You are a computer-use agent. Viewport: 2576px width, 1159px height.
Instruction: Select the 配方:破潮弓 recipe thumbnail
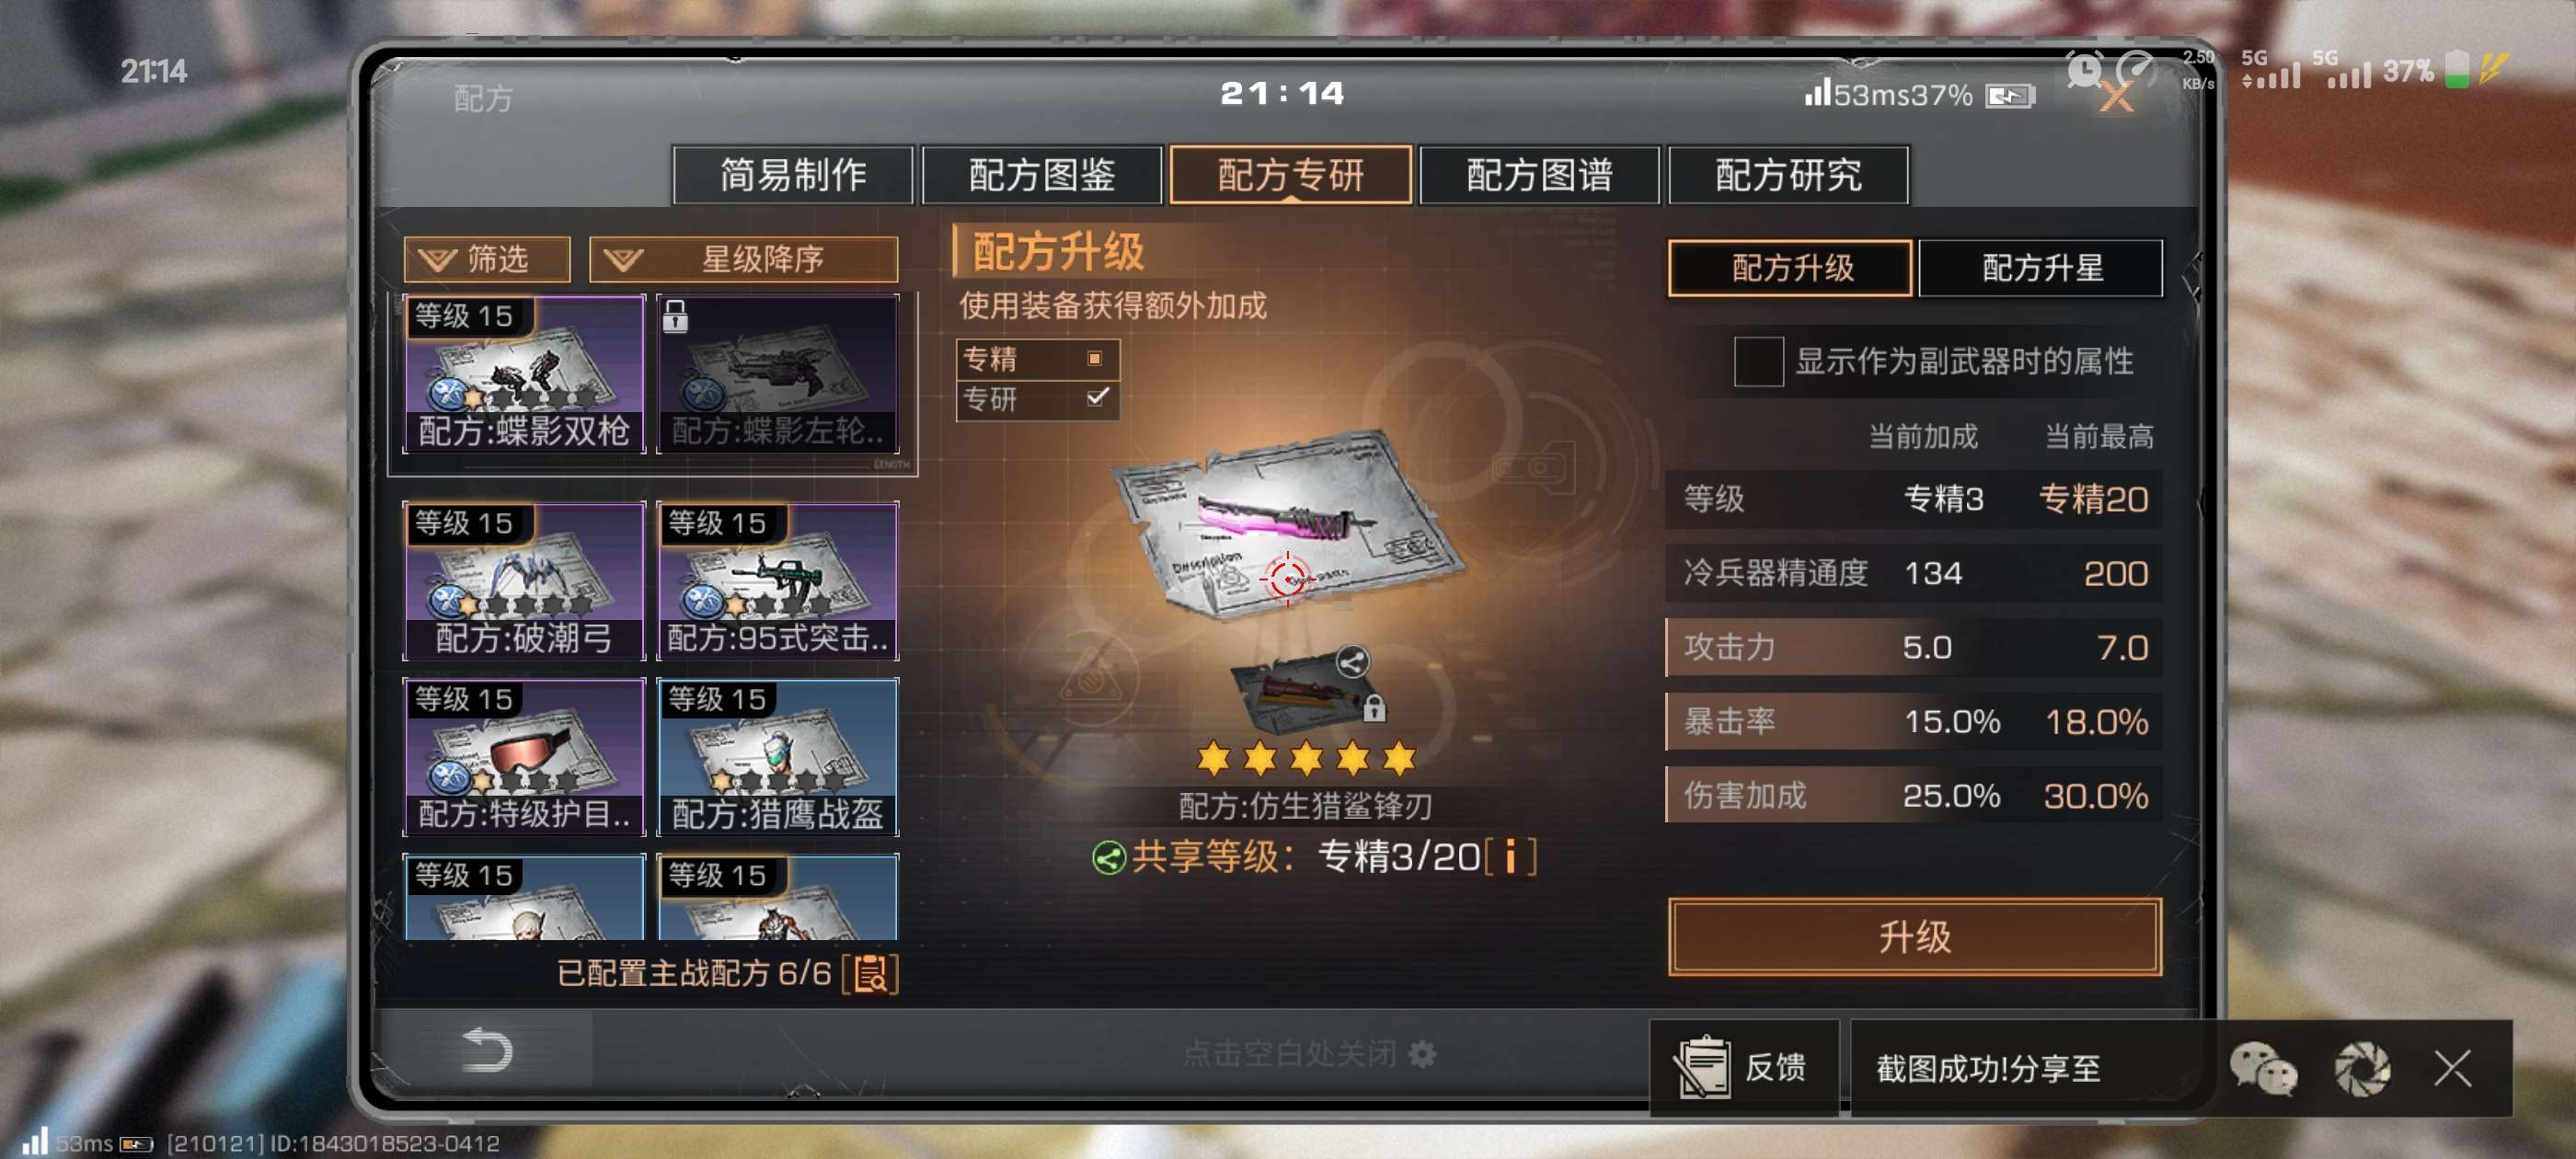tap(524, 581)
